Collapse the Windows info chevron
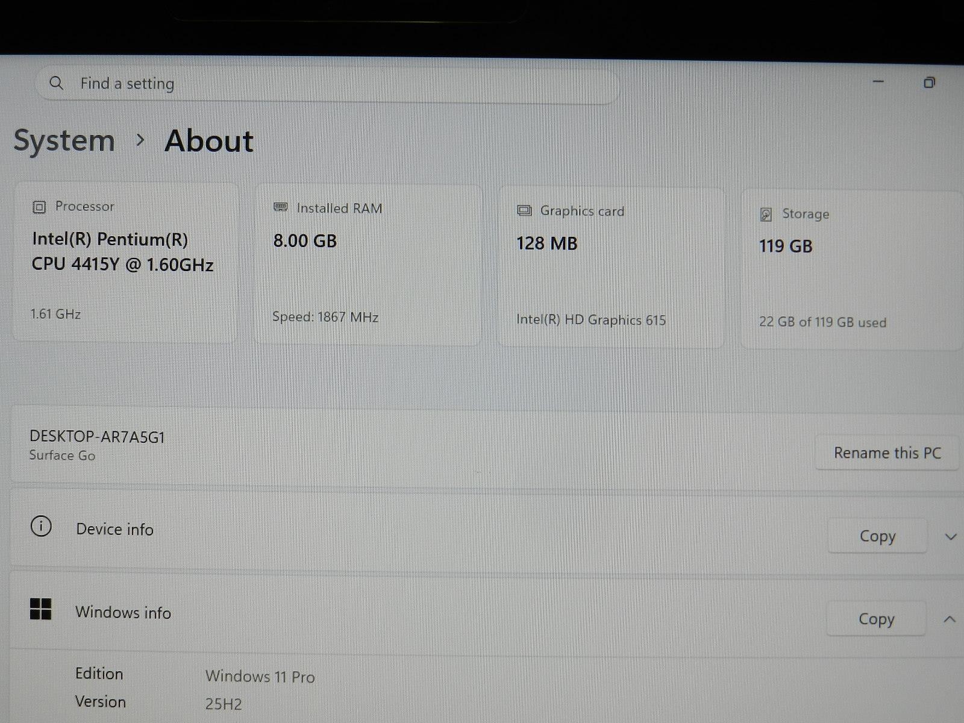 coord(950,619)
